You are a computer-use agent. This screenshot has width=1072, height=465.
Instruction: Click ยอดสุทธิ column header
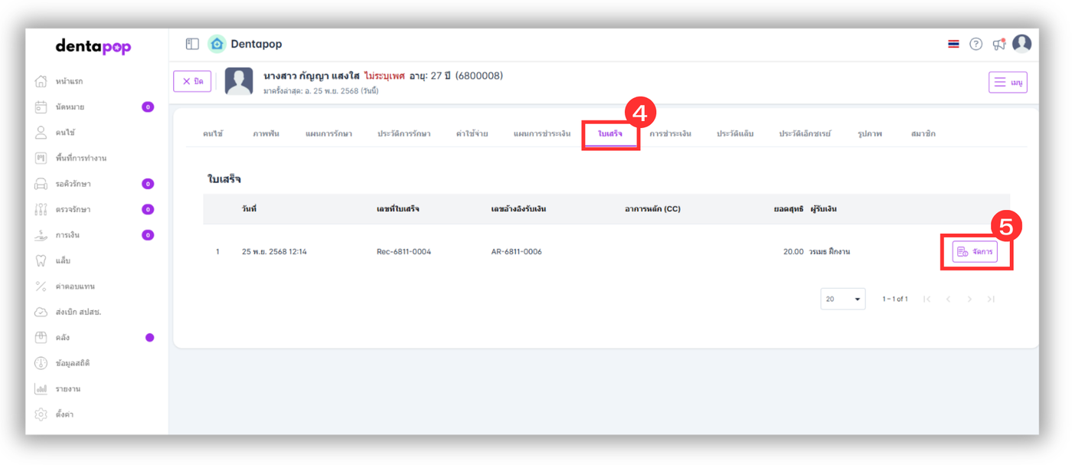tap(789, 209)
